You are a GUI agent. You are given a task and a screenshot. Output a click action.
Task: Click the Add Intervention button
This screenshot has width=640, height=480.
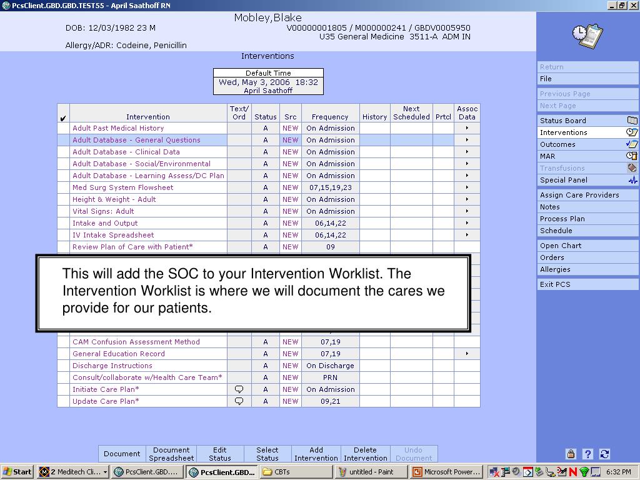click(316, 454)
